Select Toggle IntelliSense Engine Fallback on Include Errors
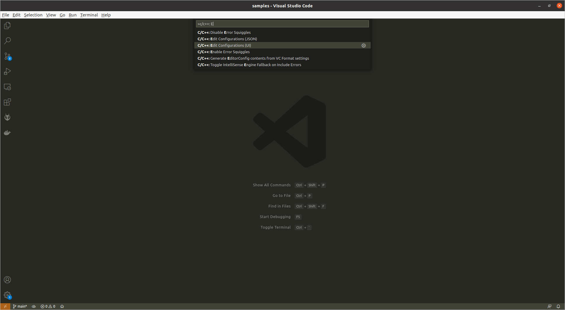Viewport: 565px width, 310px height. [x=282, y=65]
